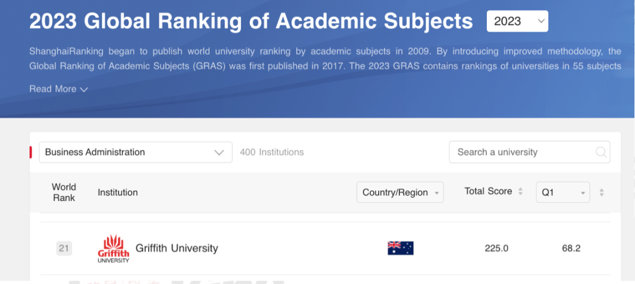Click the Australian flag icon
635x284 pixels.
point(400,248)
